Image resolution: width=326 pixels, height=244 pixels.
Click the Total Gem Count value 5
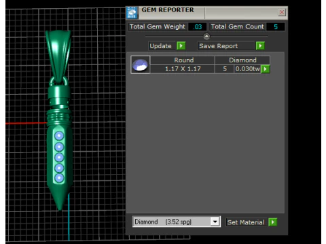pos(276,27)
